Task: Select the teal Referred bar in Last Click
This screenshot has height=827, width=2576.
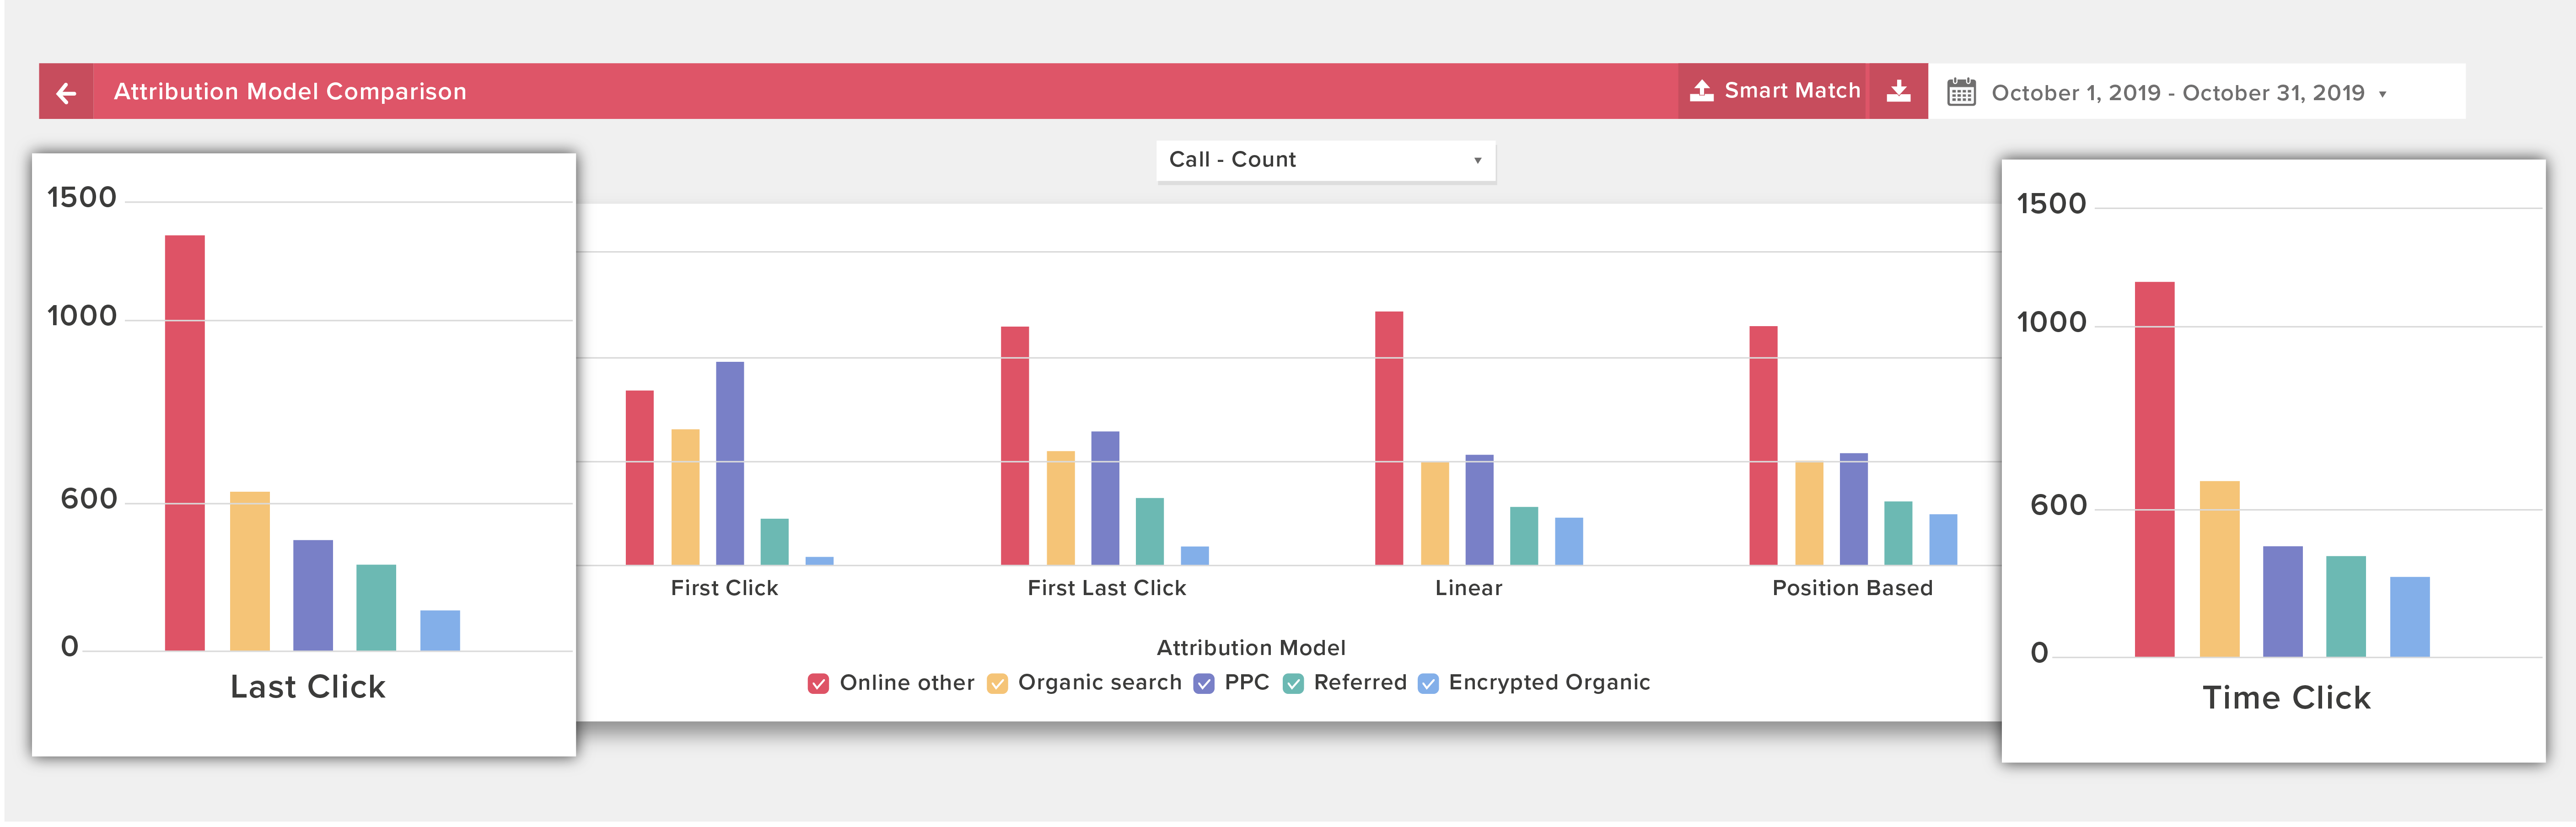Action: (x=376, y=609)
